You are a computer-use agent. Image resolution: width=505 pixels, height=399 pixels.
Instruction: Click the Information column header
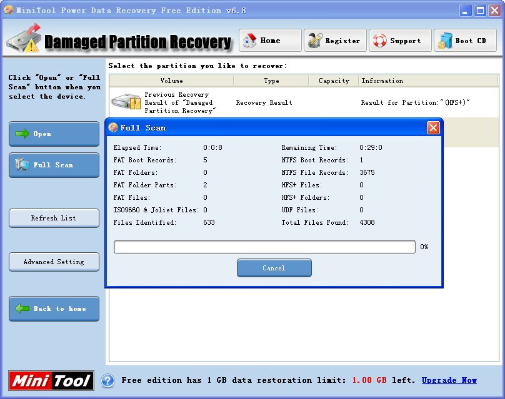click(x=382, y=81)
